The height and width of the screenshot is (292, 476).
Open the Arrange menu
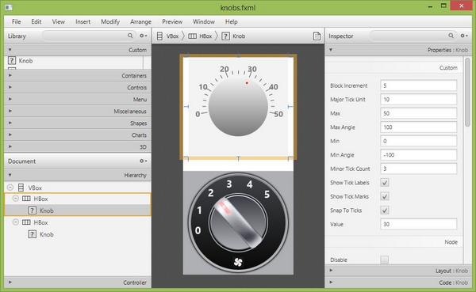coord(140,21)
